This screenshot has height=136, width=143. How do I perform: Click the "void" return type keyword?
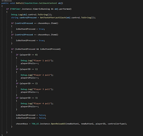coord(12,3)
